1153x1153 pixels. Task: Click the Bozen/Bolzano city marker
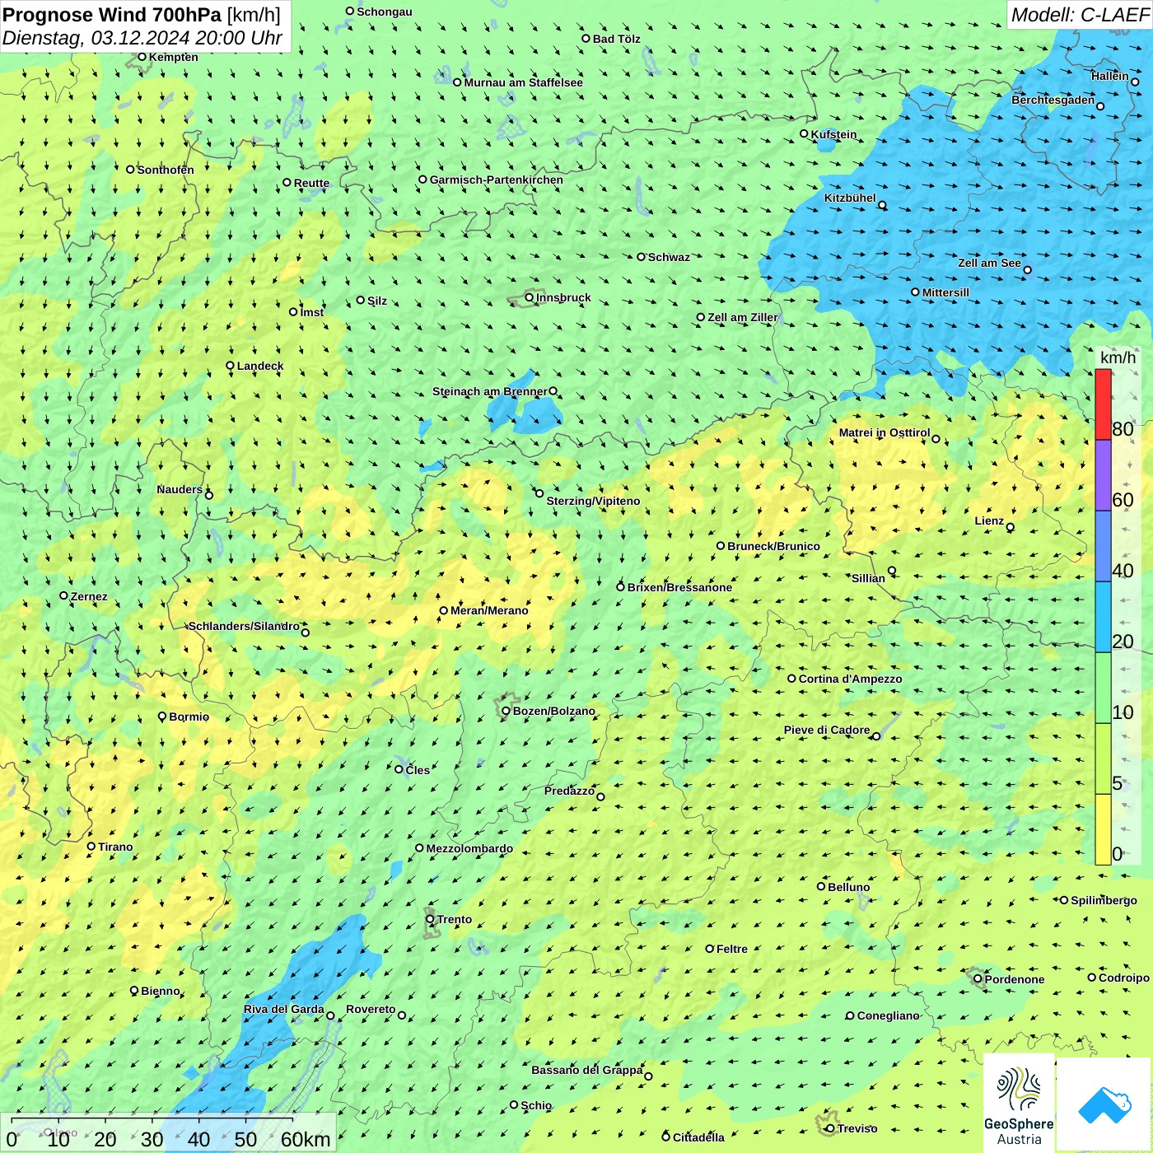(506, 711)
